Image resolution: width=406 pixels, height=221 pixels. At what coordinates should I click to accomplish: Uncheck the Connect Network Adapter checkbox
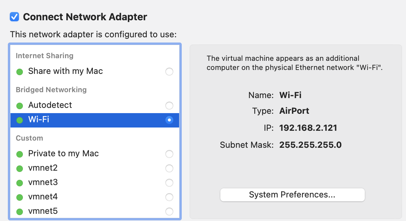[14, 17]
